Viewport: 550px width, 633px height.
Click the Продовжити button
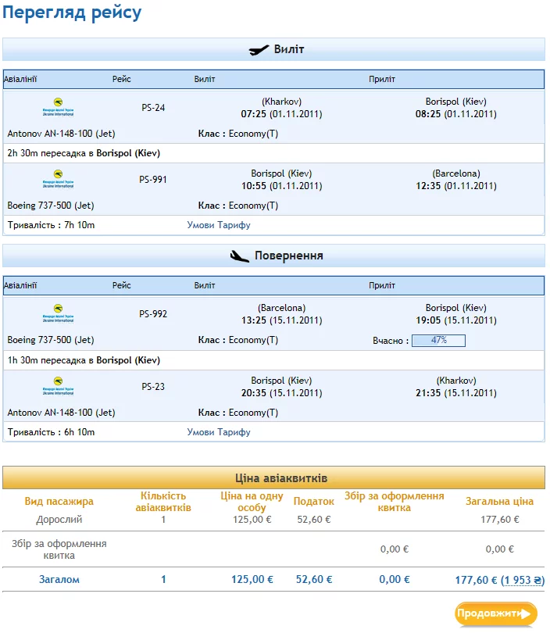(x=496, y=613)
